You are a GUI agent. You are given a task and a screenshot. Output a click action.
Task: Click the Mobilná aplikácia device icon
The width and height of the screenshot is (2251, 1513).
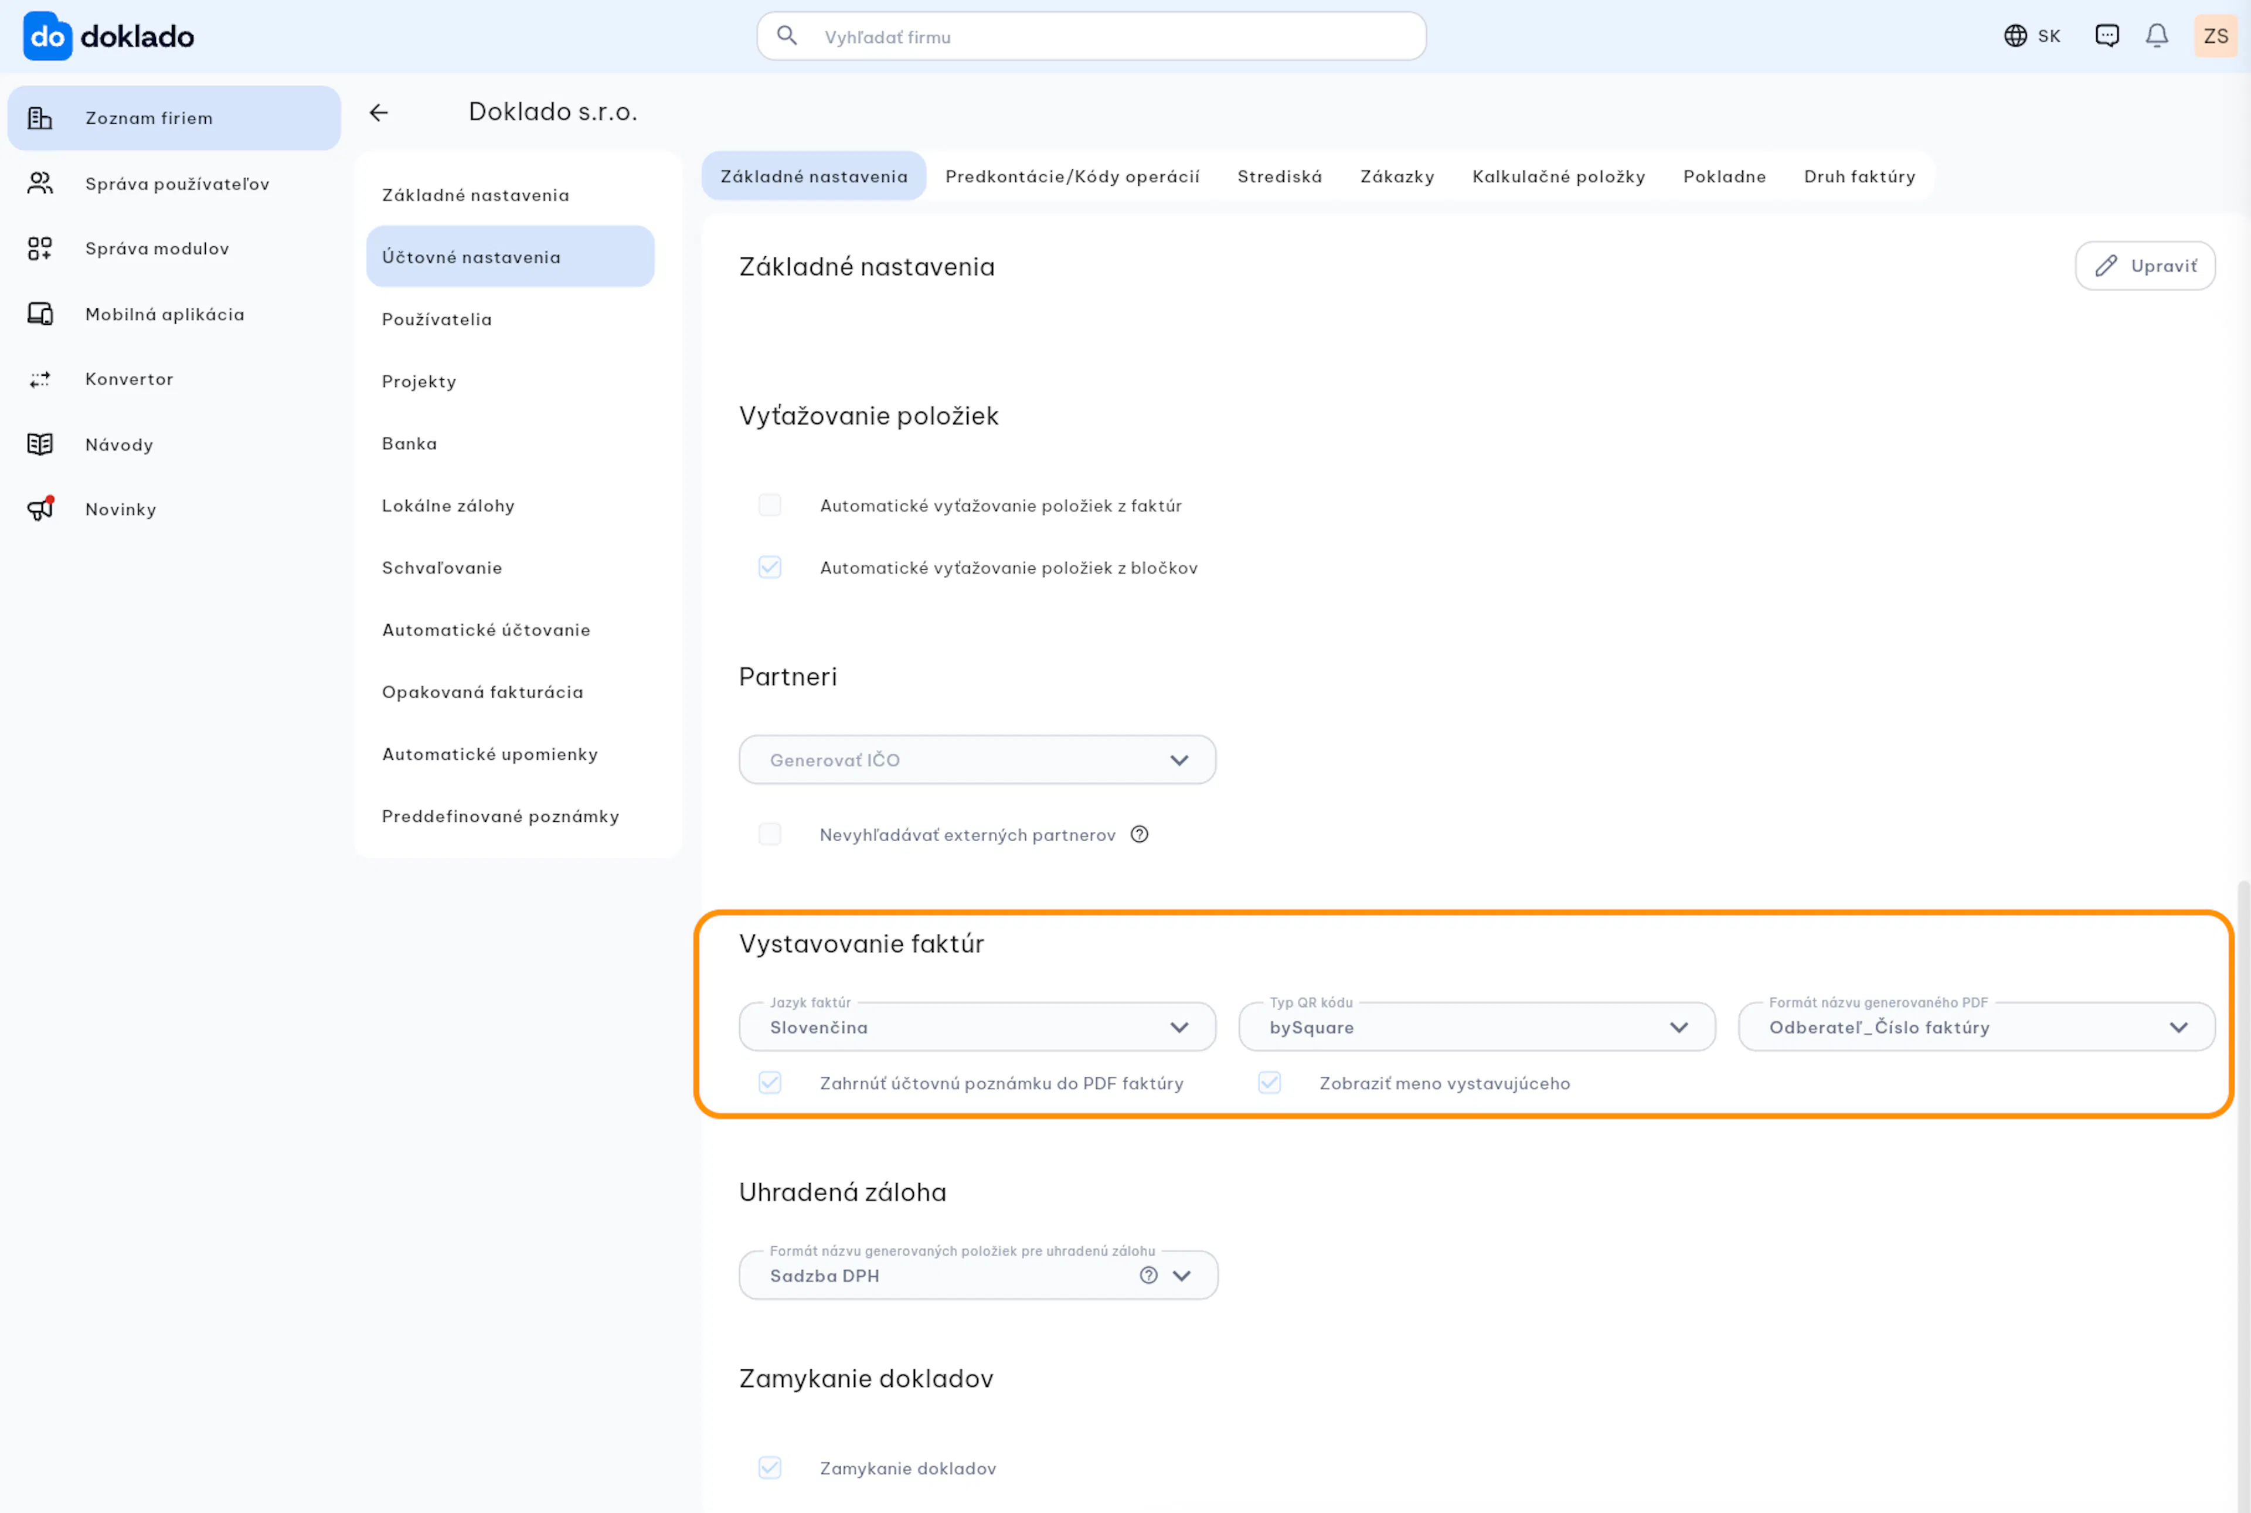pyautogui.click(x=39, y=314)
